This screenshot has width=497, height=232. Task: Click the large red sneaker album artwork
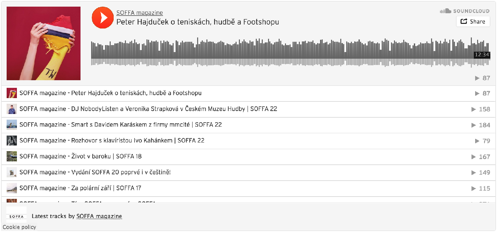(43, 43)
